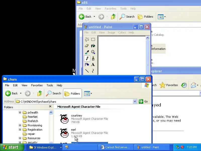Image resolution: width=201 pixels, height=151 pixels.
Task: Choose the Fill With Color bucket tool
Action: [x=93, y=46]
